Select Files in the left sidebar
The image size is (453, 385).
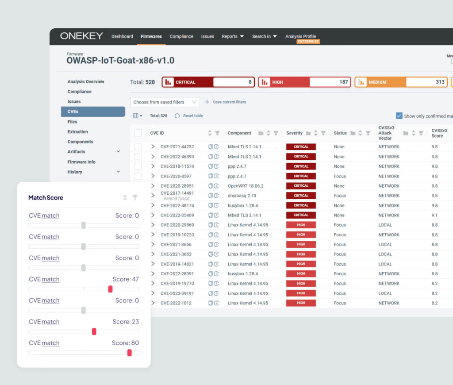tap(72, 122)
